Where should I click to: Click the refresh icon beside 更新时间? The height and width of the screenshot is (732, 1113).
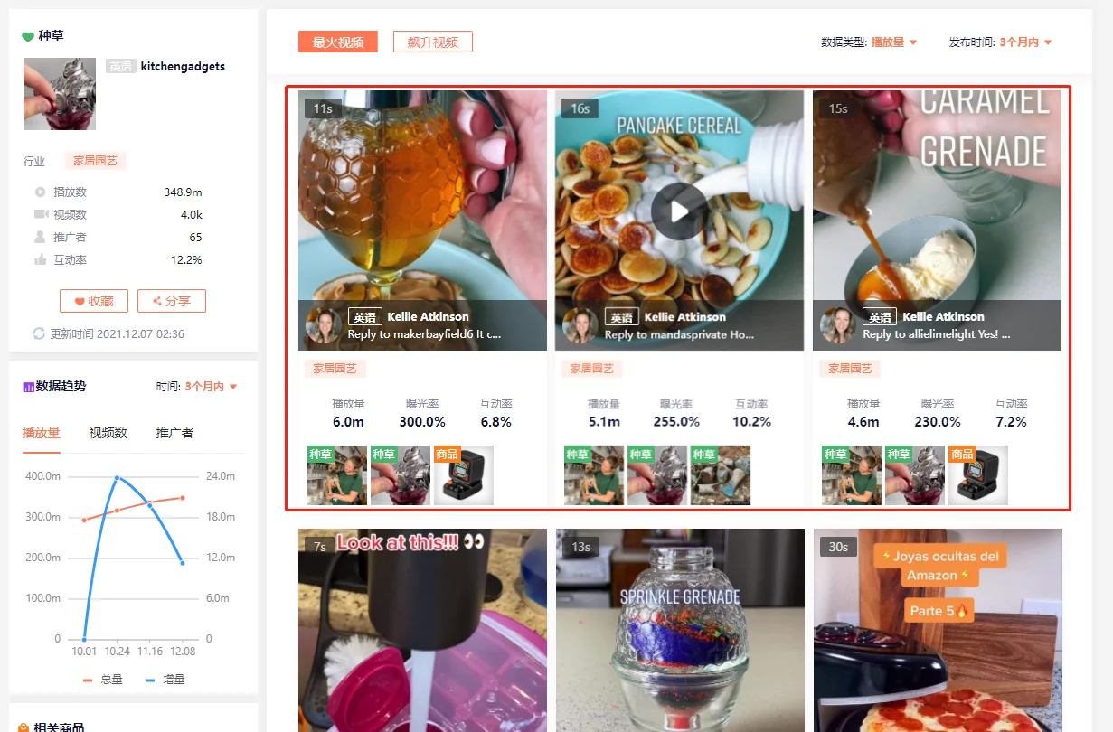pyautogui.click(x=39, y=333)
